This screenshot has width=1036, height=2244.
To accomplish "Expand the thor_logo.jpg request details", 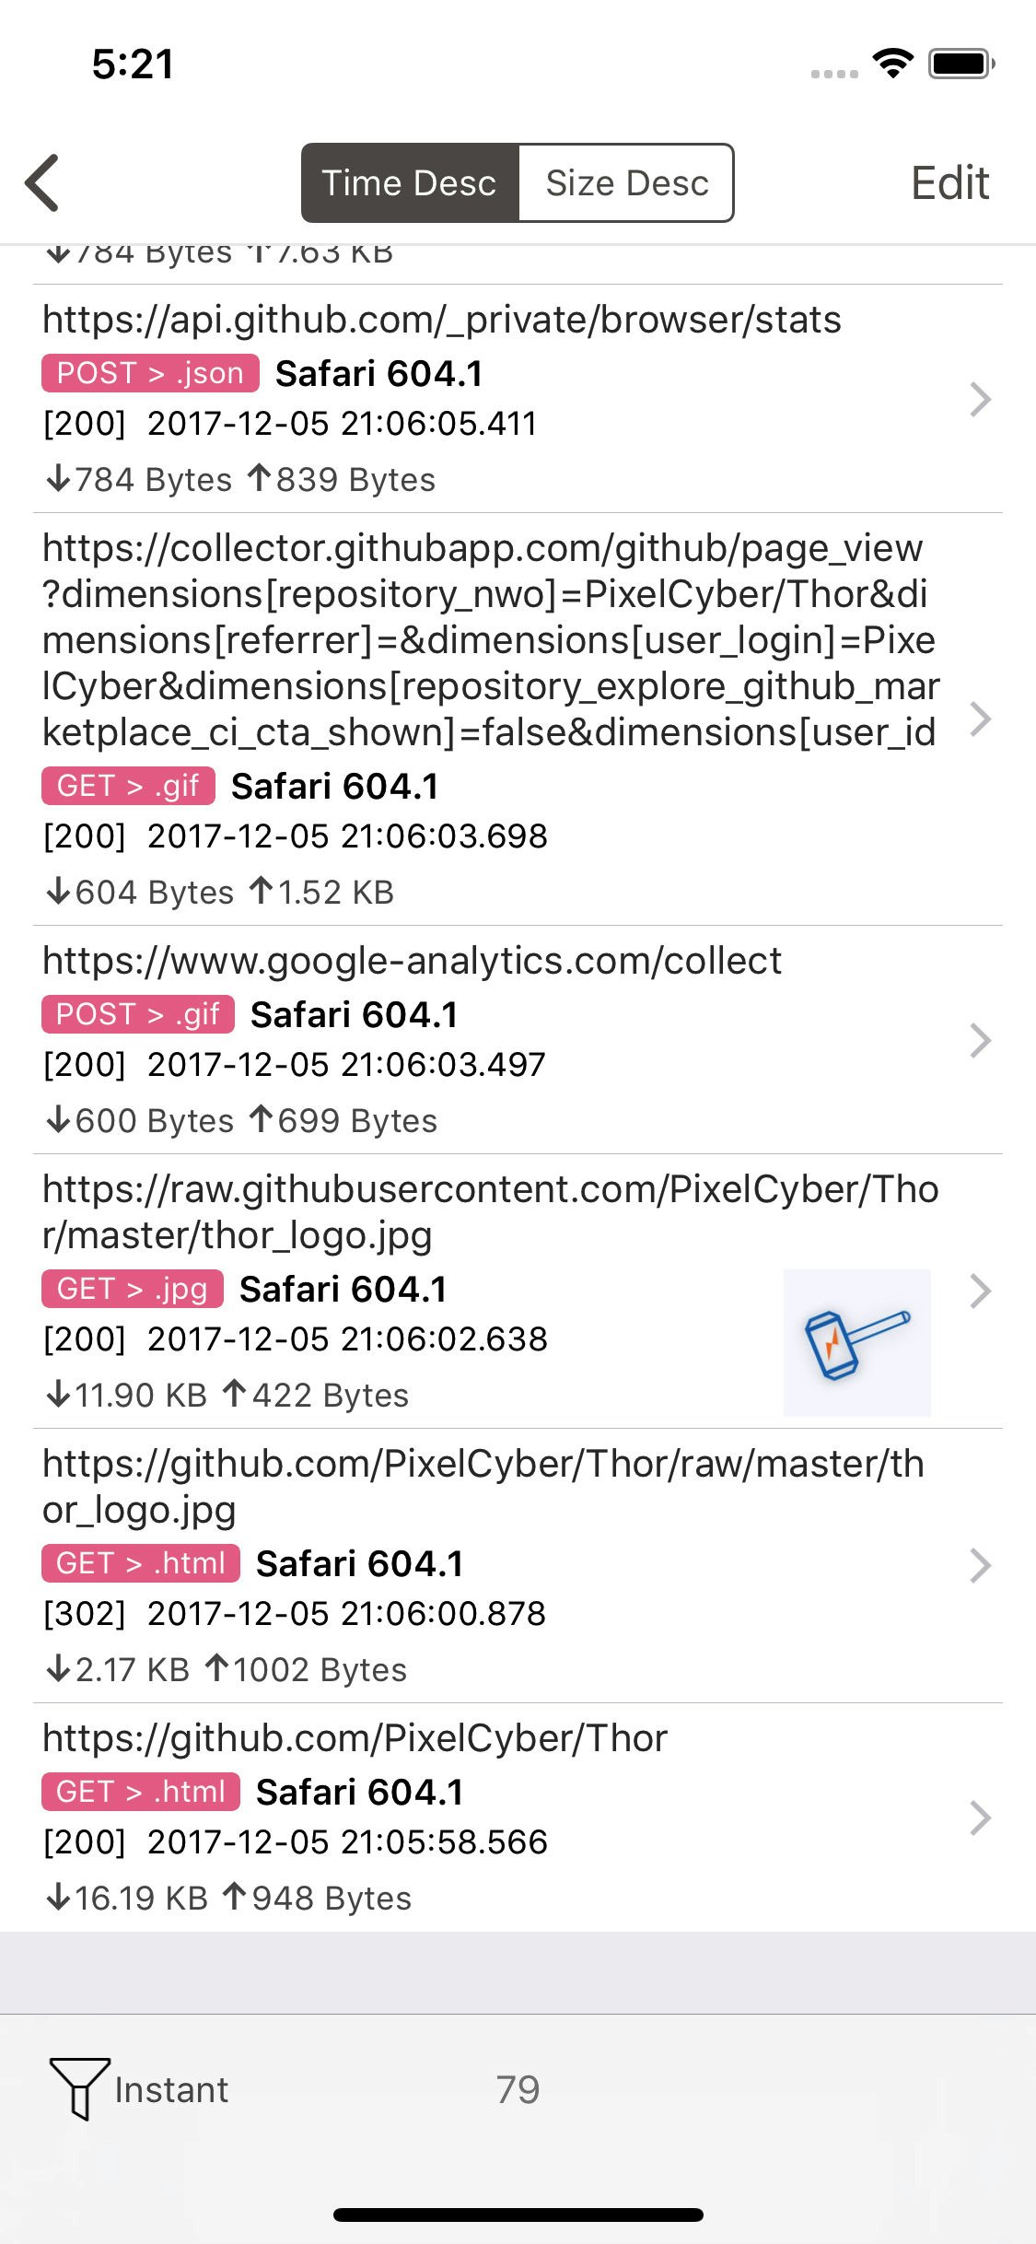I will click(980, 1291).
